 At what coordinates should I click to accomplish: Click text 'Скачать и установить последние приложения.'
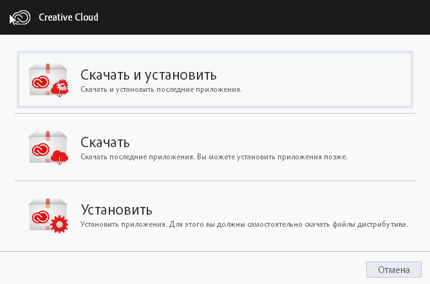[x=161, y=89]
